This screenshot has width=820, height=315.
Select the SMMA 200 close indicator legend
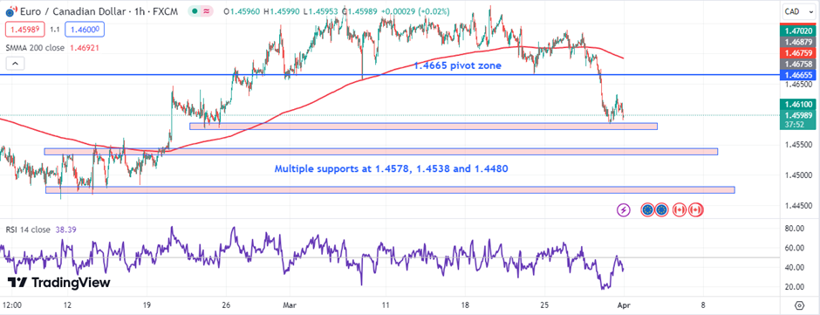pyautogui.click(x=35, y=48)
